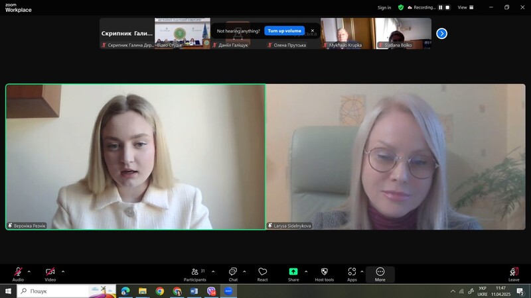Image resolution: width=531 pixels, height=298 pixels.
Task: Open the clock showing 11:47
Action: [x=501, y=291]
